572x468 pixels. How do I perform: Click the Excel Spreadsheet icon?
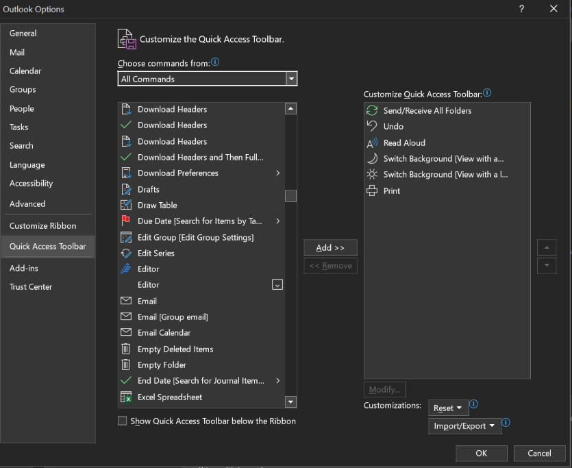point(126,397)
